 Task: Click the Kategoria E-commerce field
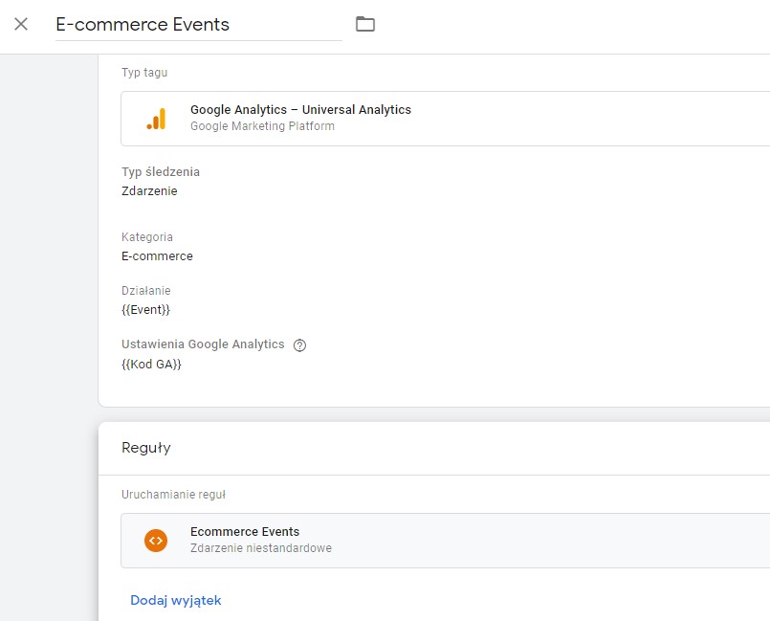(x=157, y=255)
